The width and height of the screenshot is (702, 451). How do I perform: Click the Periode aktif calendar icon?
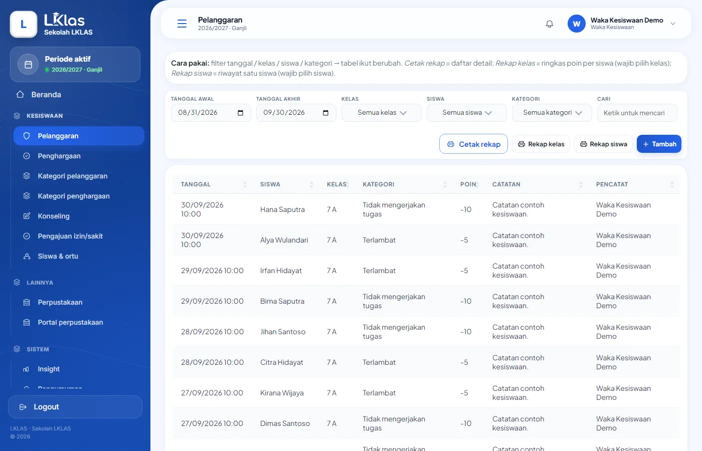(x=29, y=65)
